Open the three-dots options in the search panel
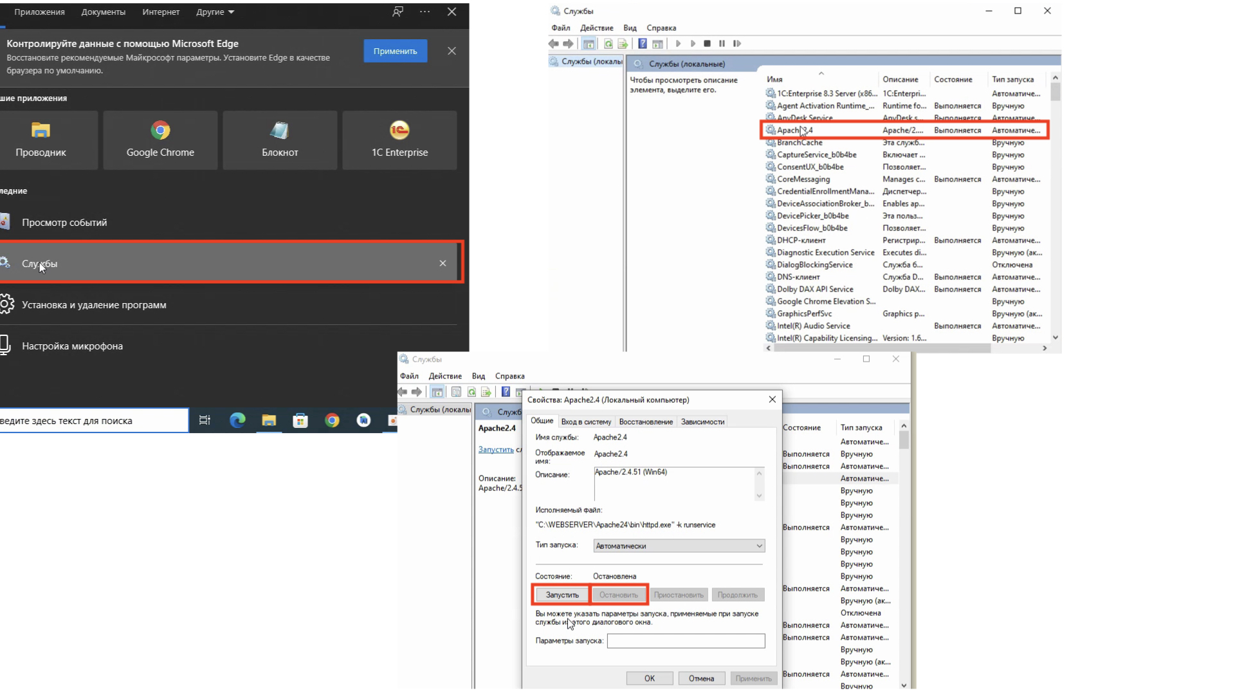Screen dimensions: 1235x695 [425, 12]
